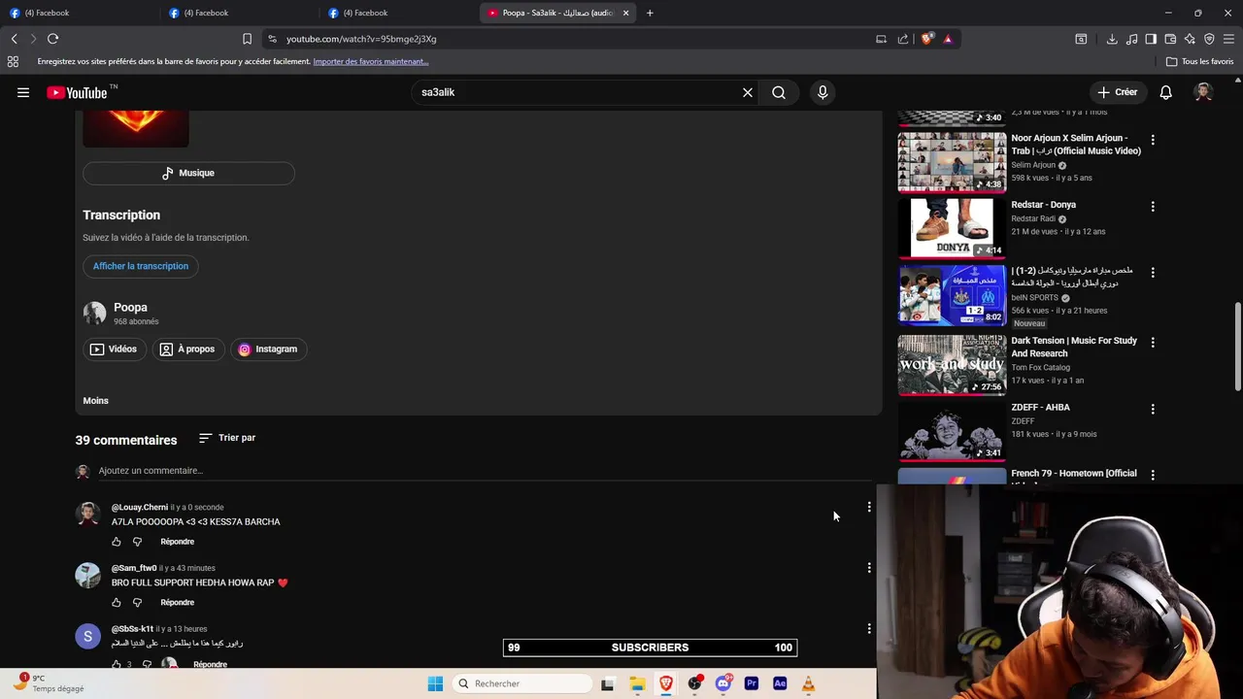
Task: Launch Premiere Pro from taskbar
Action: [752, 683]
